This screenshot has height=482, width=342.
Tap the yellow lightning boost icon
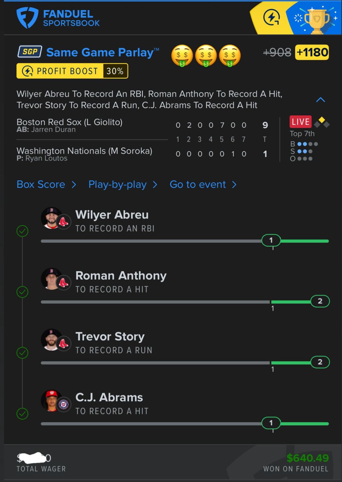coord(271,18)
